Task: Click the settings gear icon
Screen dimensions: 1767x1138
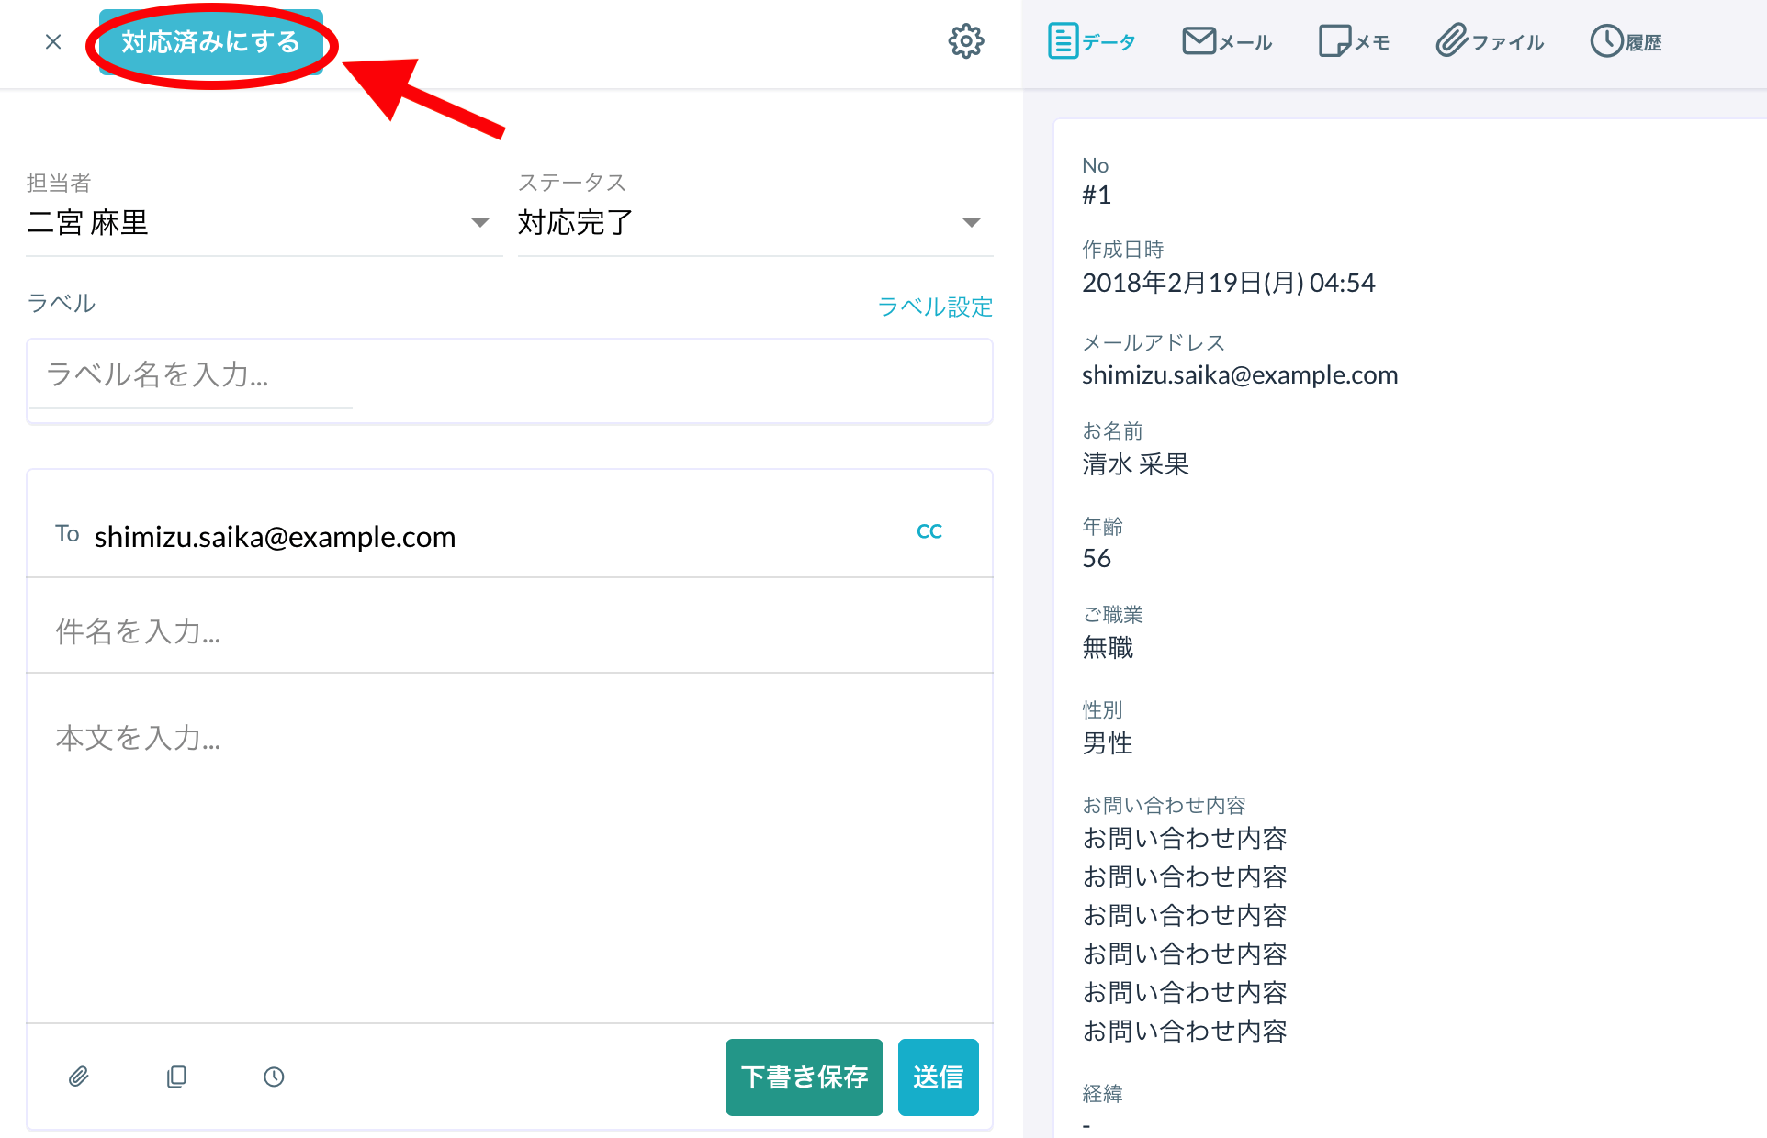Action: pos(965,41)
